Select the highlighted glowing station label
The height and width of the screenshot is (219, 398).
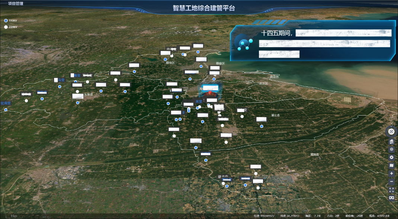point(210,89)
